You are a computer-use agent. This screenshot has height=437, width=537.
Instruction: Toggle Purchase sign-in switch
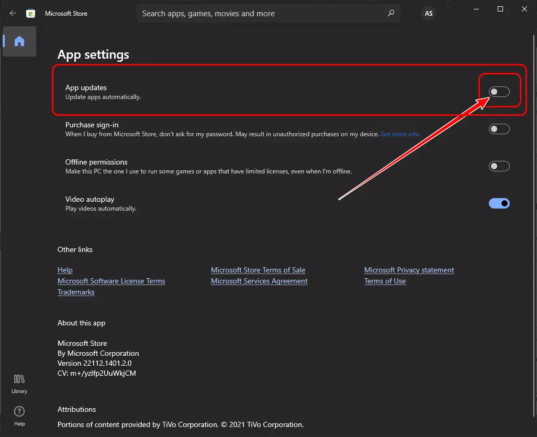[499, 129]
